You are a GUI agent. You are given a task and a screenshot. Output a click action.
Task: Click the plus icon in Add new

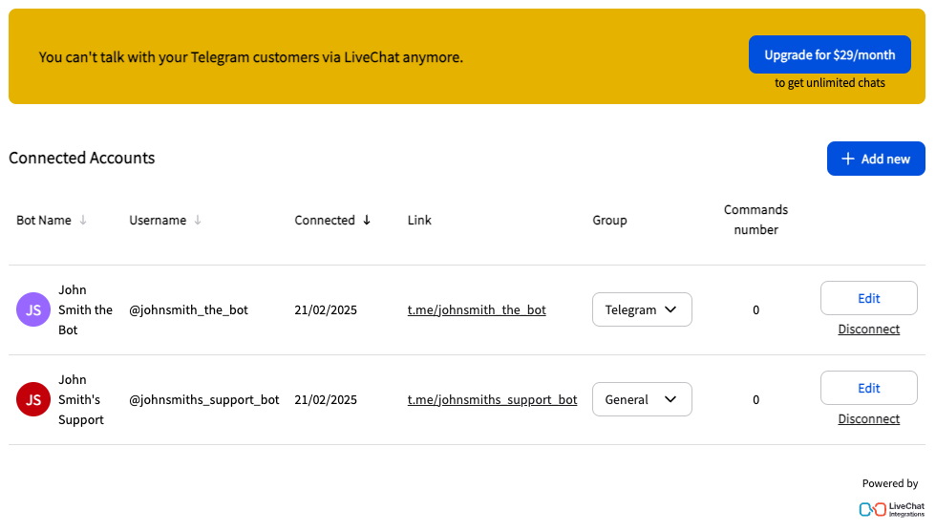click(847, 159)
